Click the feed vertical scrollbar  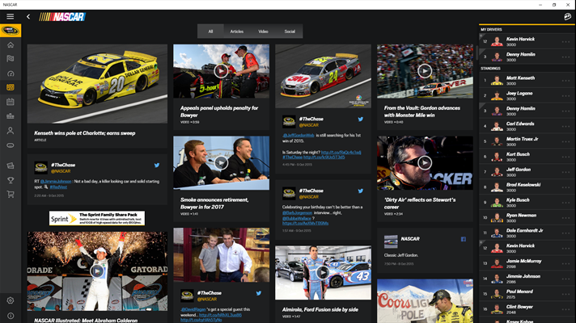[476, 53]
